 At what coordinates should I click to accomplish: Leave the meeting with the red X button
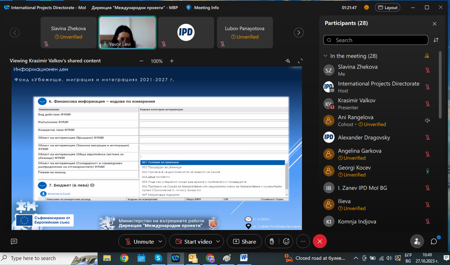point(319,241)
